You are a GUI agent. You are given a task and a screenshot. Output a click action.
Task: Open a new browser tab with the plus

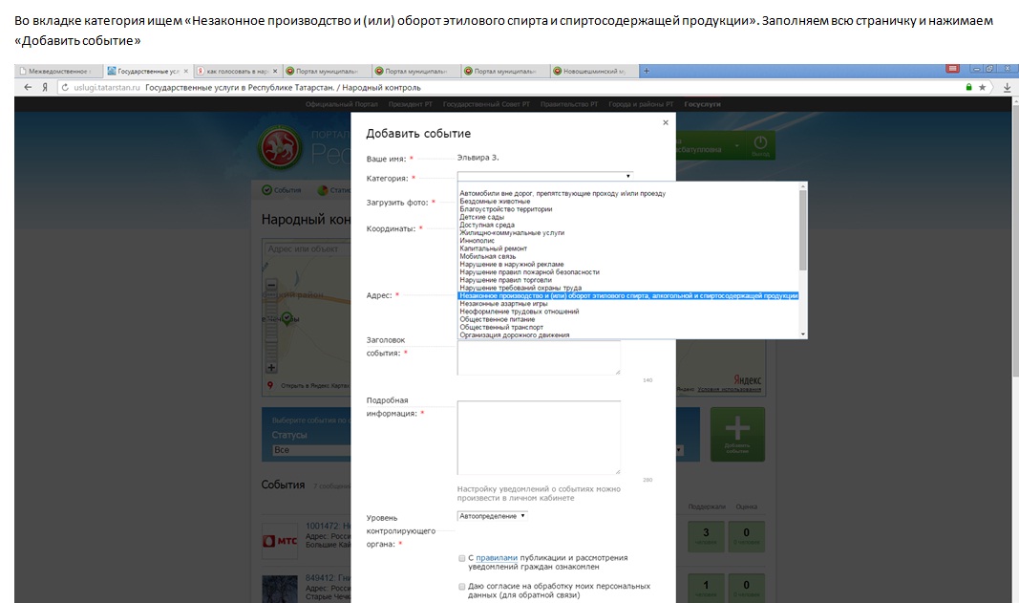[647, 71]
